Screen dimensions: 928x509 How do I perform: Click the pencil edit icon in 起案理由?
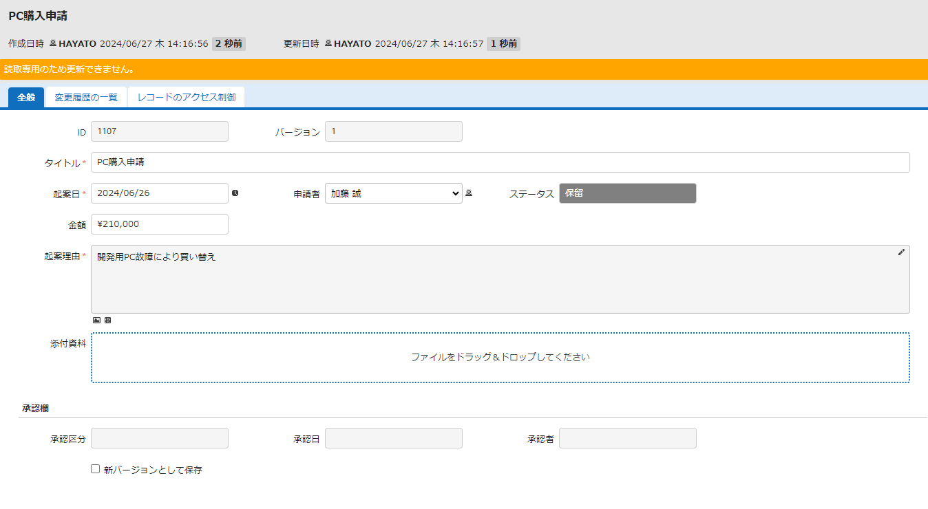tap(901, 252)
